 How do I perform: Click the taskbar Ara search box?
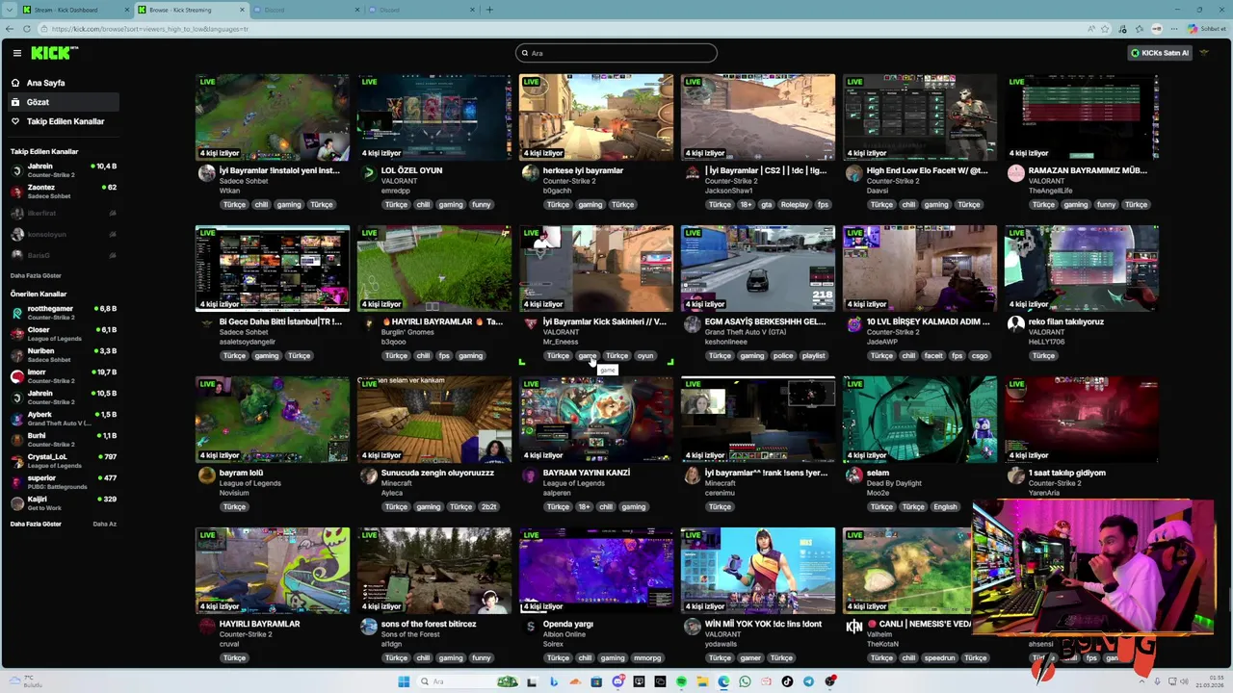pyautogui.click(x=467, y=681)
